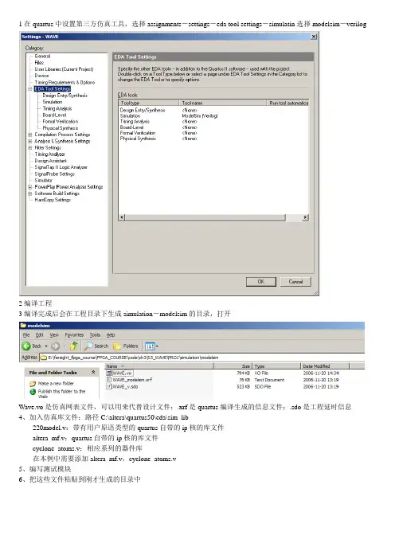Image resolution: width=395 pixels, height=559 pixels.
Task: Click the Tool name column header
Action: coord(223,103)
